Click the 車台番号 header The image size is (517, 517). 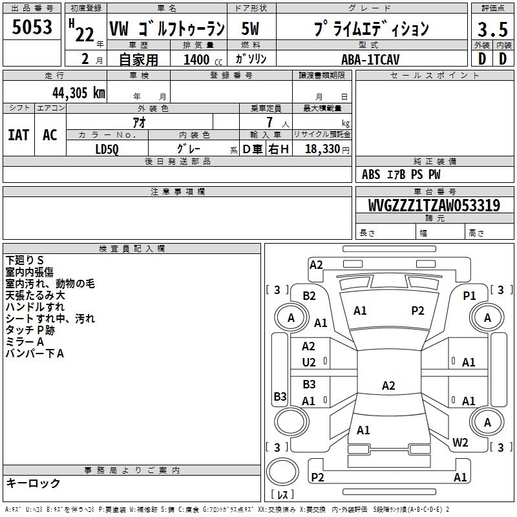click(x=434, y=191)
